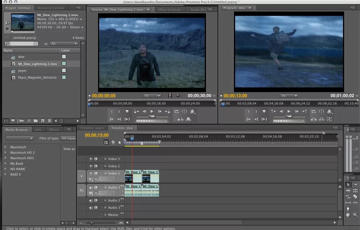Select the Mt_Dew_Lightning 2.mov project item
360x230 pixels.
click(x=37, y=64)
